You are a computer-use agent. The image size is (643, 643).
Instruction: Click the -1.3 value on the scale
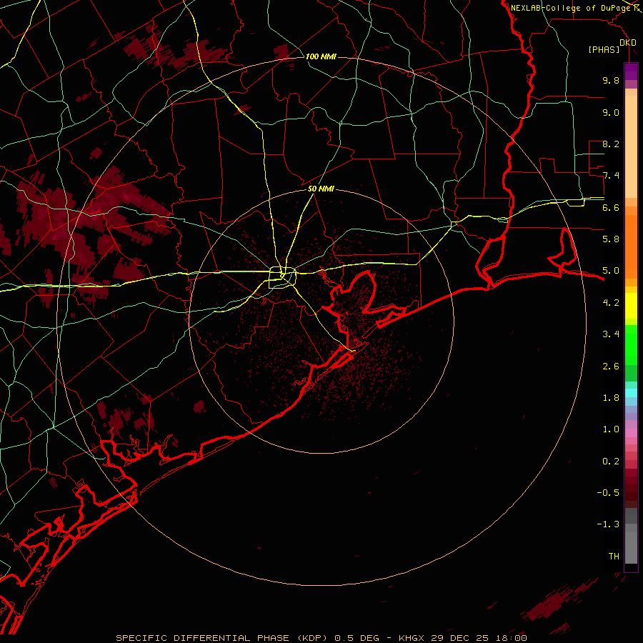pyautogui.click(x=608, y=524)
